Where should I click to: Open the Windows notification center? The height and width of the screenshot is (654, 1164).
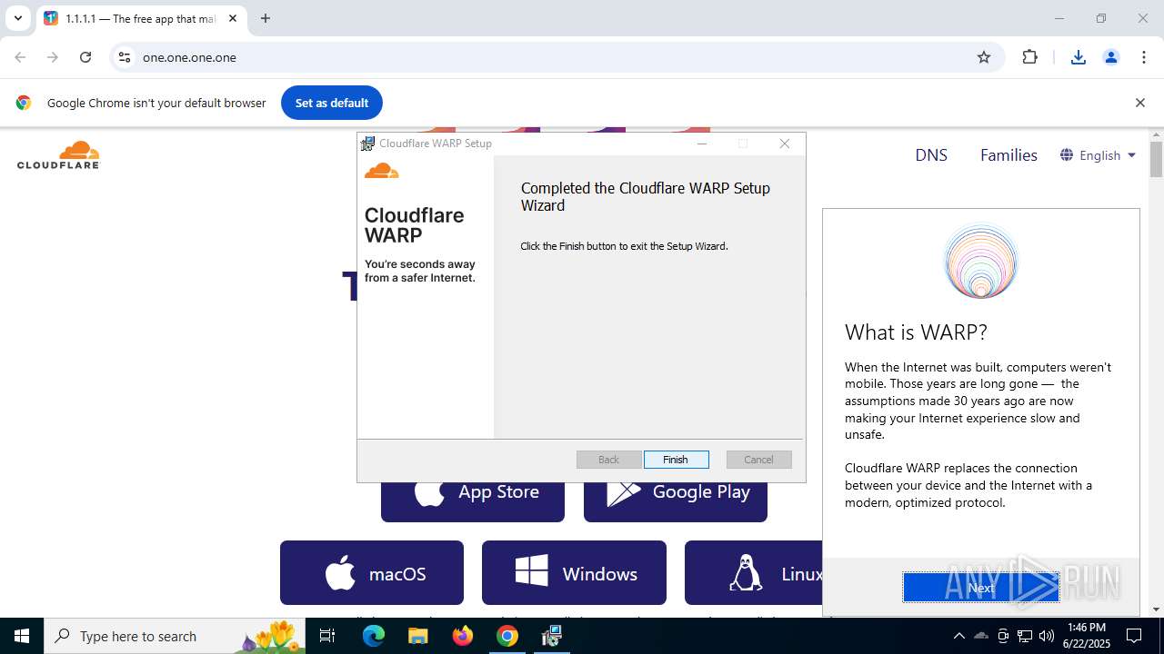pyautogui.click(x=1135, y=636)
